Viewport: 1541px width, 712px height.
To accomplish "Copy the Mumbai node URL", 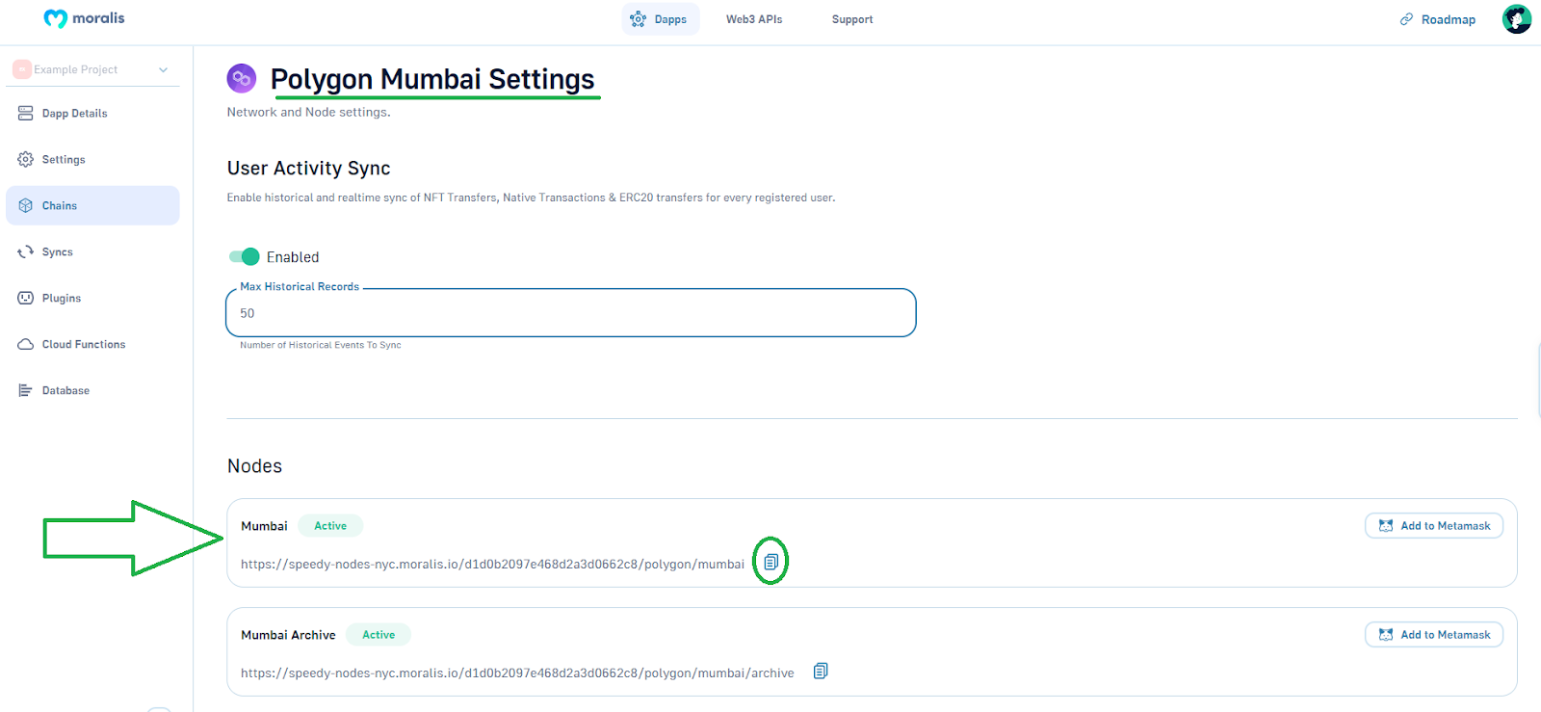I will [770, 562].
